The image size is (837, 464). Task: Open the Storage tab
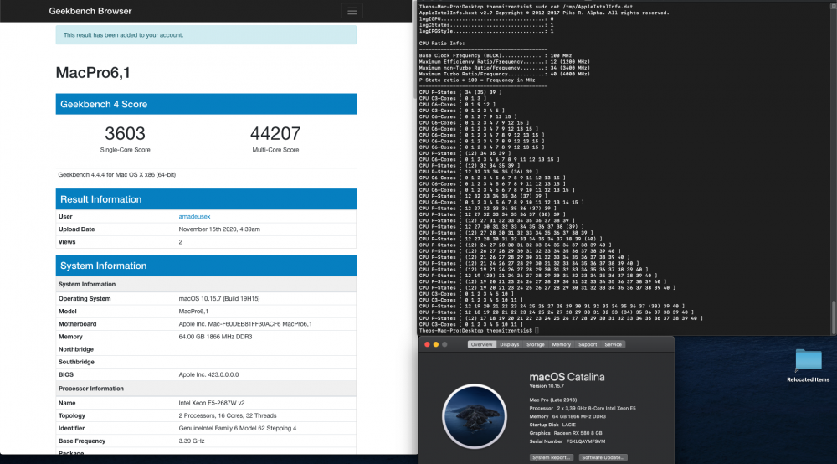536,344
